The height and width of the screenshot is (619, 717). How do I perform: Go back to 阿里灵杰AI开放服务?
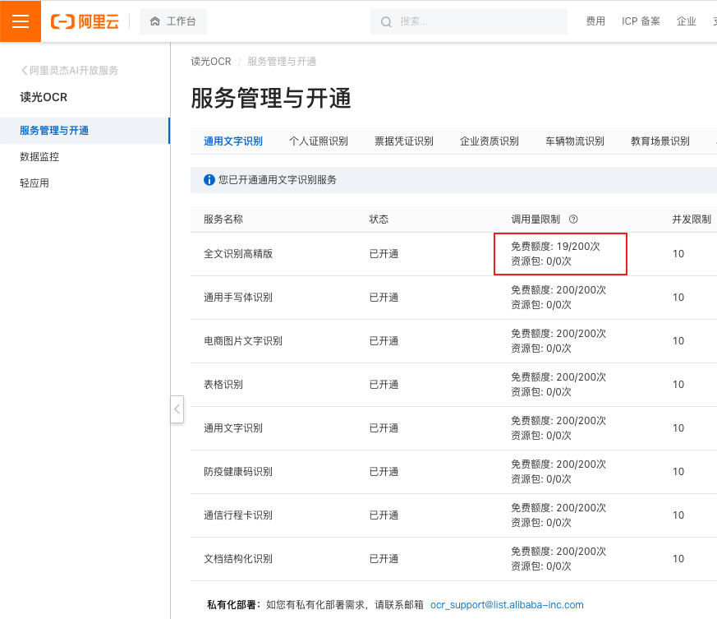(x=70, y=70)
